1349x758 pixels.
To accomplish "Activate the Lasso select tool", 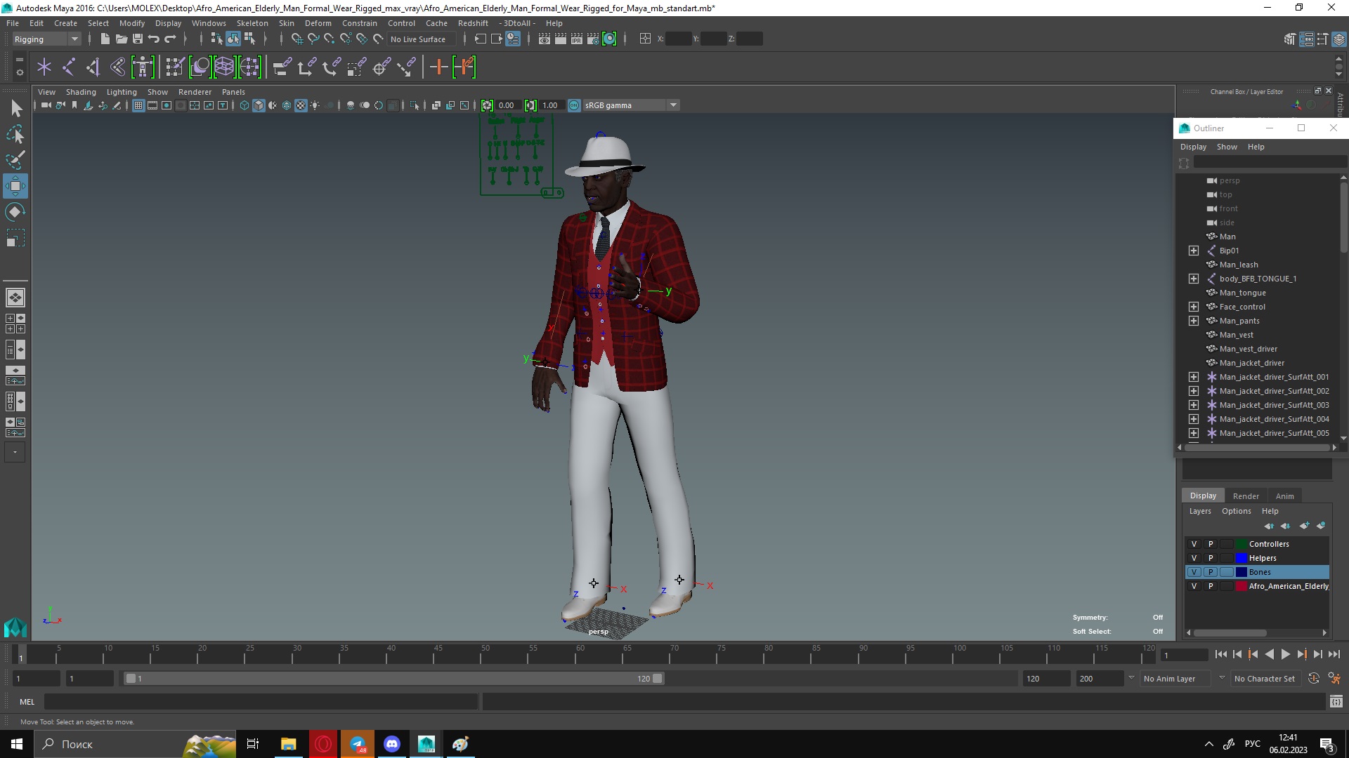I will (x=15, y=134).
